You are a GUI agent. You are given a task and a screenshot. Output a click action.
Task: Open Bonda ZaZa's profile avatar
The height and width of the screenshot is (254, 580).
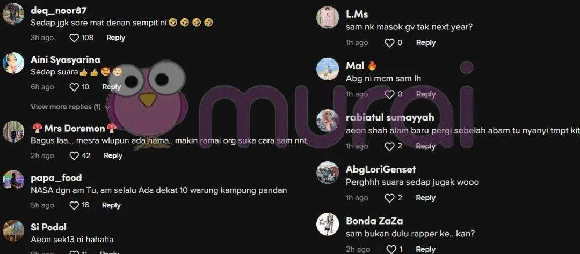(328, 224)
